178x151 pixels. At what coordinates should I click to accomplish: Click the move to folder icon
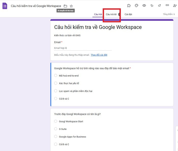[x=66, y=6]
